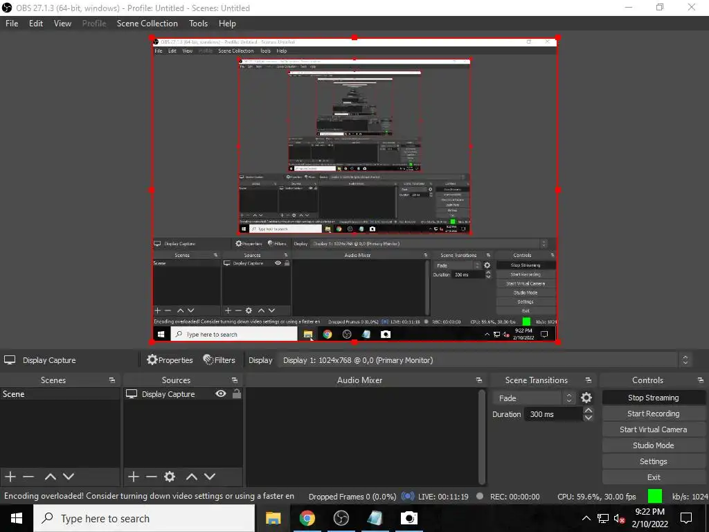Add a new scene with plus icon
The height and width of the screenshot is (532, 709).
point(10,477)
